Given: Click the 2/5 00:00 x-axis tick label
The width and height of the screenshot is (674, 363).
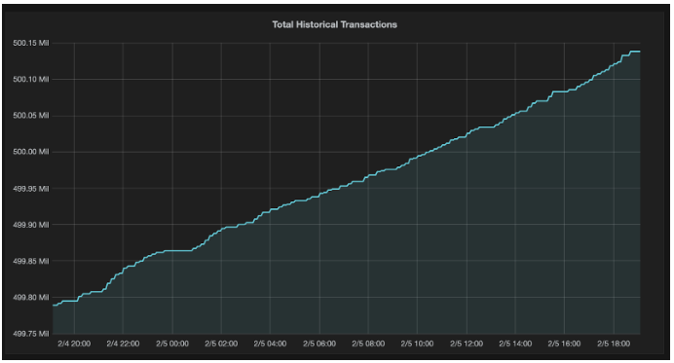Looking at the screenshot, I should click(172, 344).
